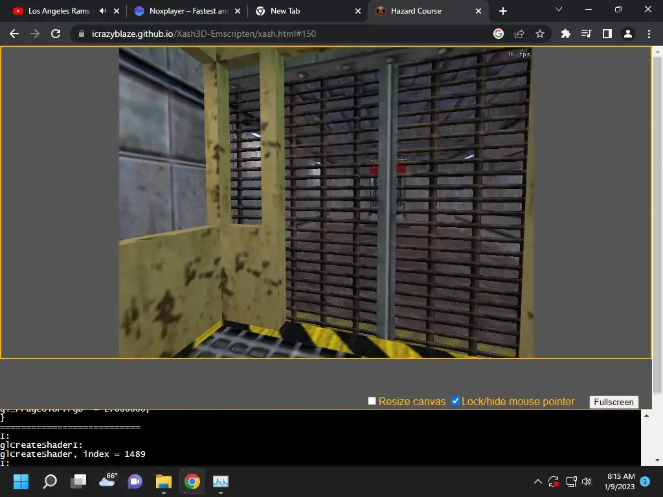The width and height of the screenshot is (663, 497).
Task: Reload the Hazard Course page
Action: 56,34
